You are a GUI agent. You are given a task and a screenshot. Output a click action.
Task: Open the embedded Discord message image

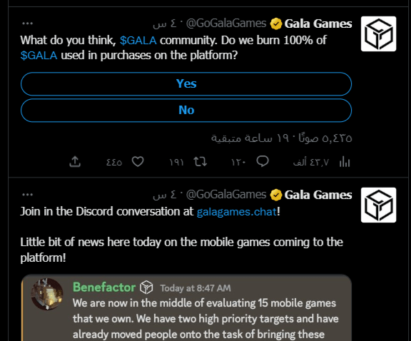186,307
